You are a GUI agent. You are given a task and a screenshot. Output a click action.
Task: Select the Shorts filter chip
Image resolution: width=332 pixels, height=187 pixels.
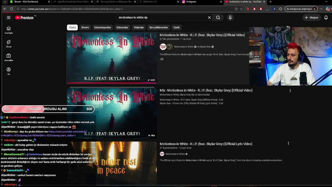click(85, 28)
